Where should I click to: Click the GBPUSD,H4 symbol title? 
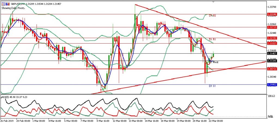tap(17, 3)
